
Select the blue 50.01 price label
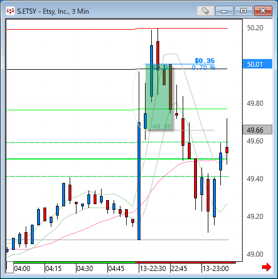coord(257,64)
